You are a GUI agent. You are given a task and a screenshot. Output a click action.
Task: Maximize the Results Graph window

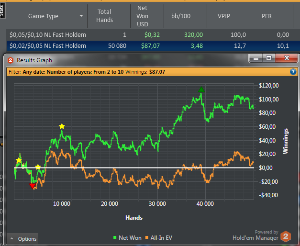(x=269, y=58)
